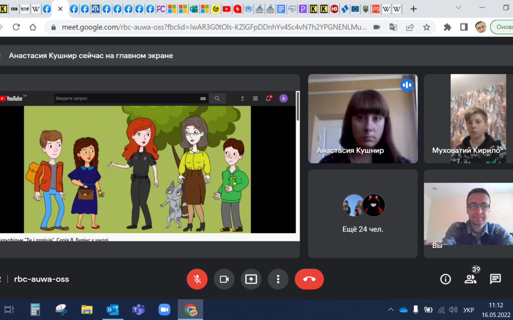Select your own video tile labeled Вы

468,213
